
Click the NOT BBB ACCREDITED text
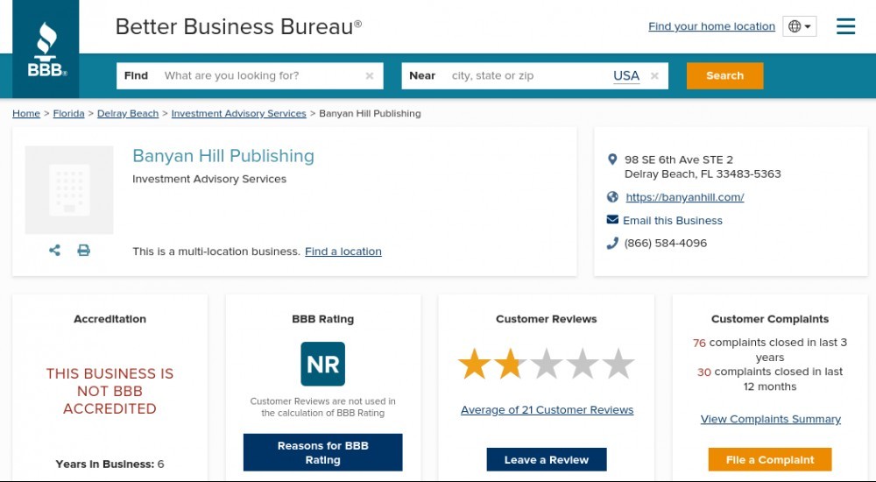click(x=109, y=391)
